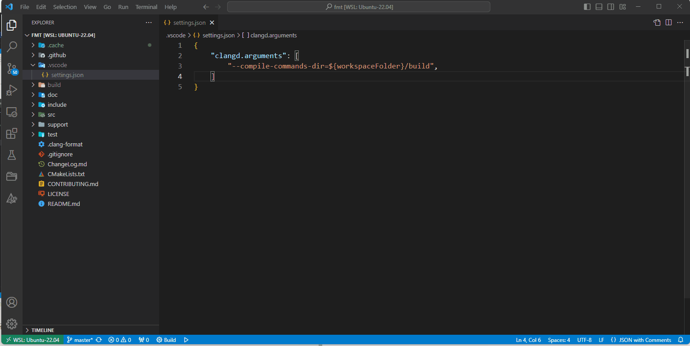Open README.md from the Explorer

click(63, 204)
